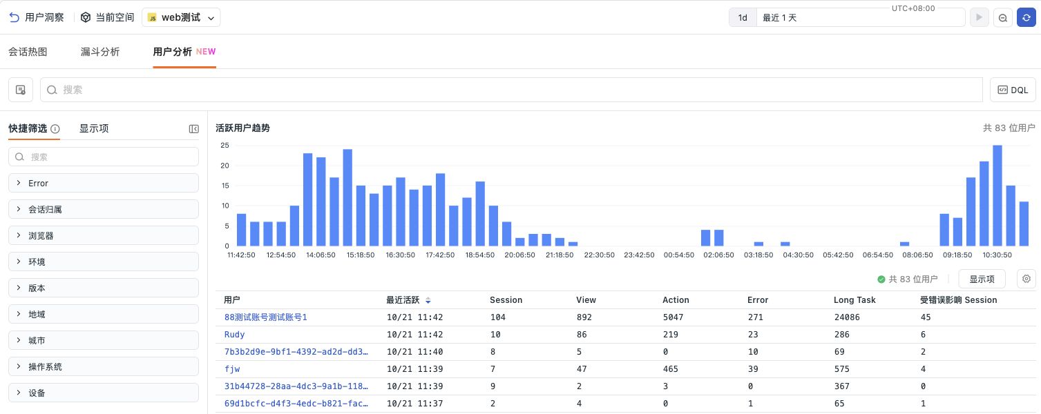Expand the 设备 filter group
This screenshot has height=414, width=1041.
click(x=104, y=393)
